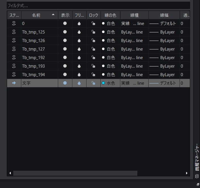Click the layers stack icon below 画層マネージャー

pos(197,176)
